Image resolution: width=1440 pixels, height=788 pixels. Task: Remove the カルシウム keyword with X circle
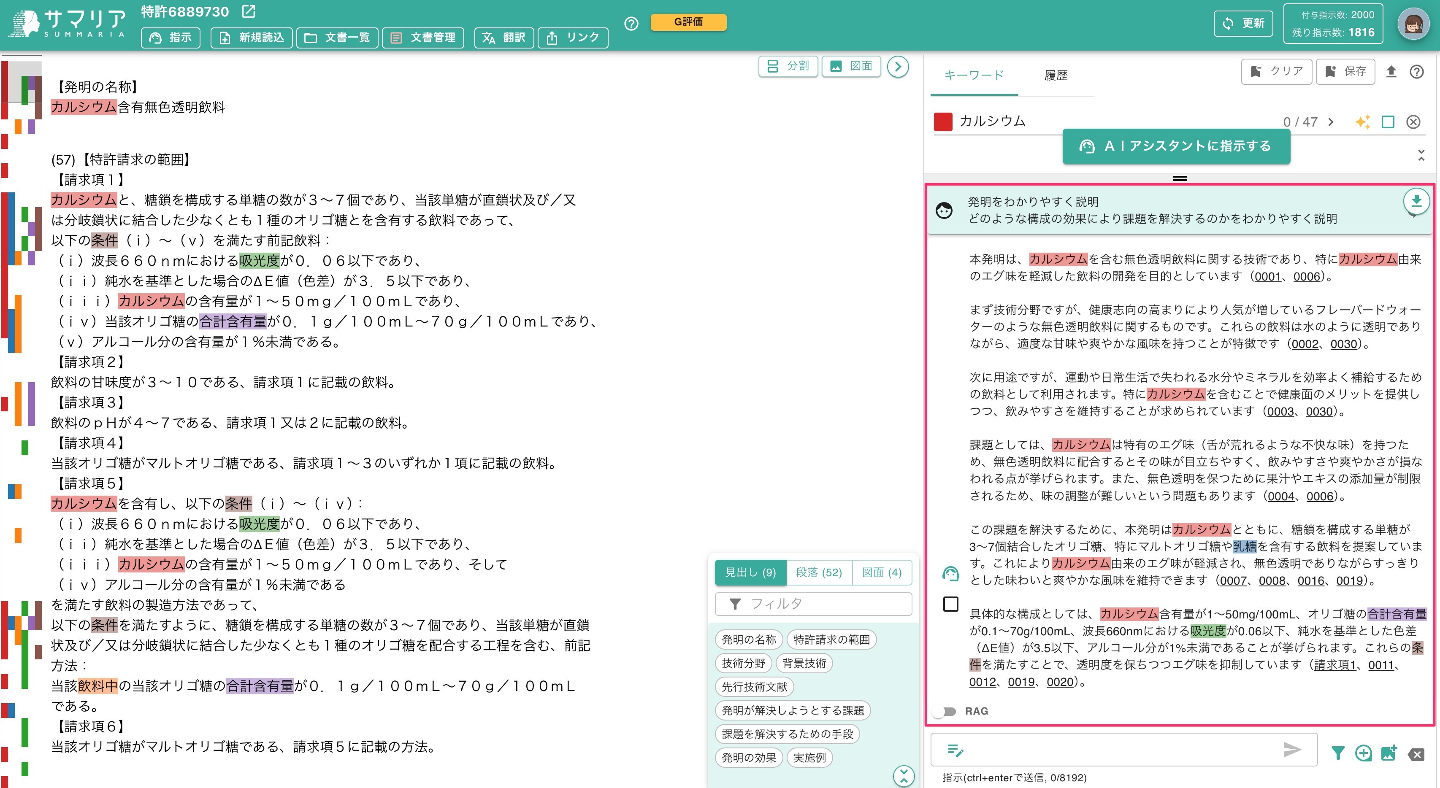point(1413,121)
